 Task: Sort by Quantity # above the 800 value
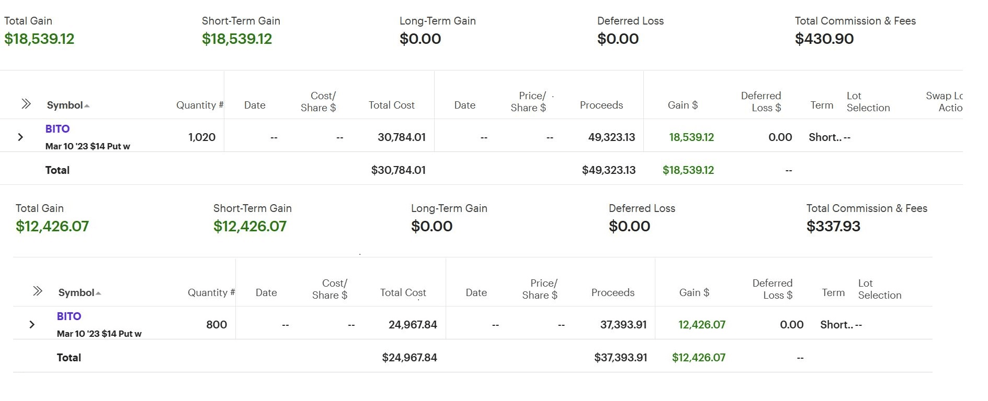[211, 293]
